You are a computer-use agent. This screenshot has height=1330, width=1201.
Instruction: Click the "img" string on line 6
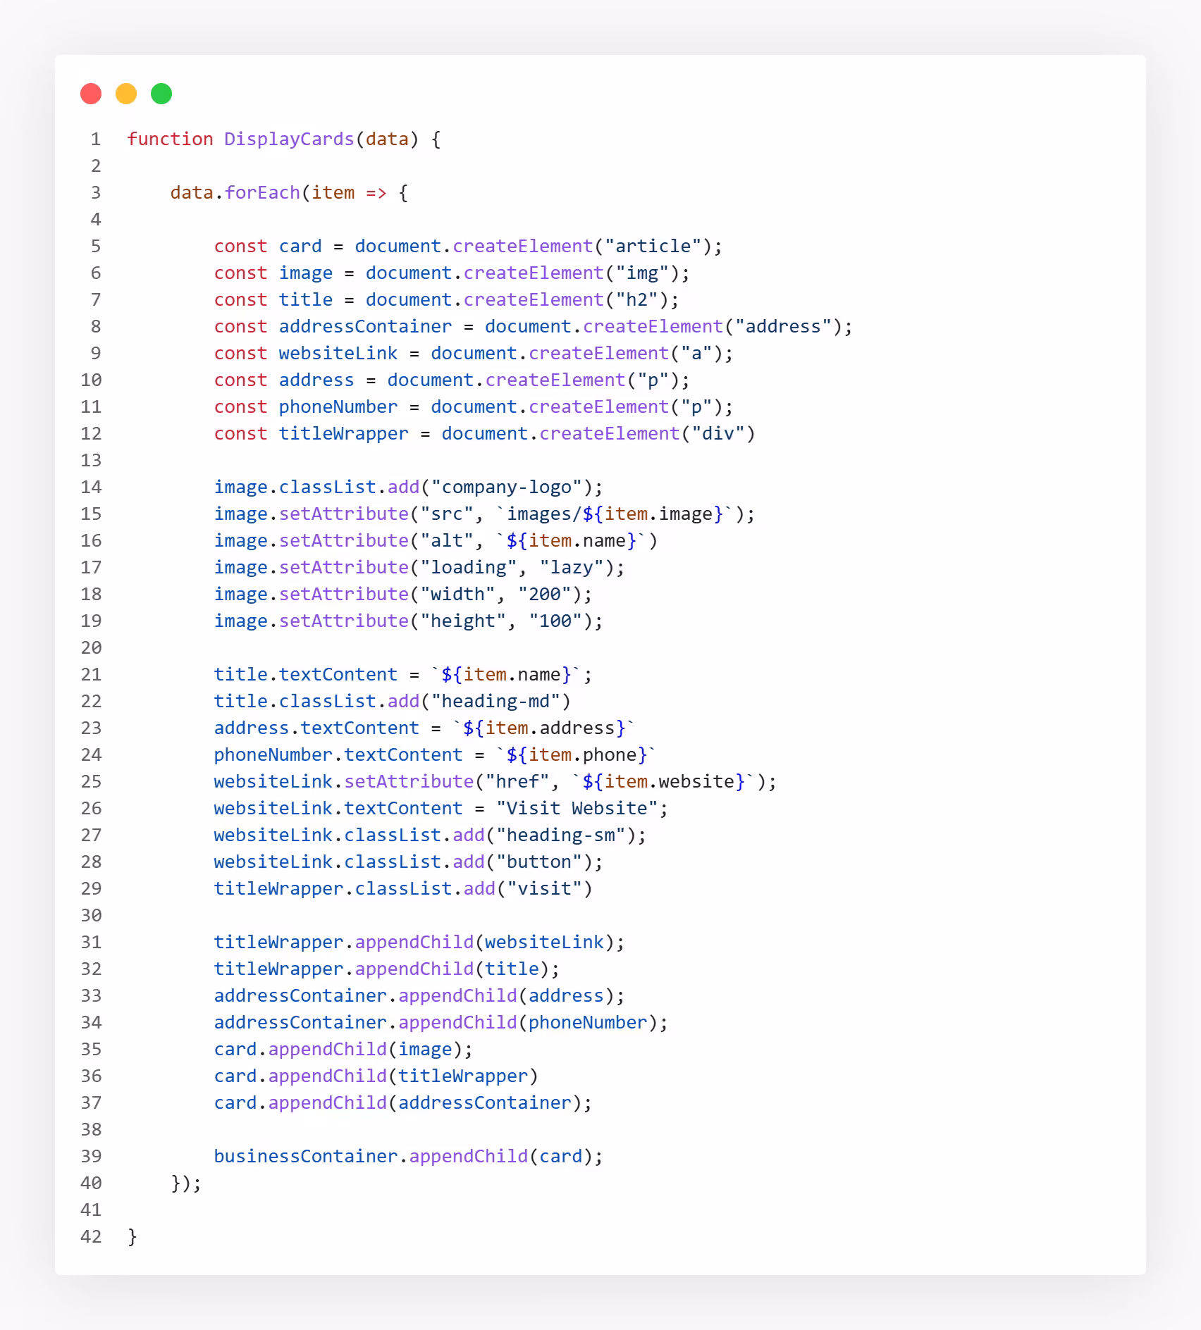pyautogui.click(x=642, y=273)
